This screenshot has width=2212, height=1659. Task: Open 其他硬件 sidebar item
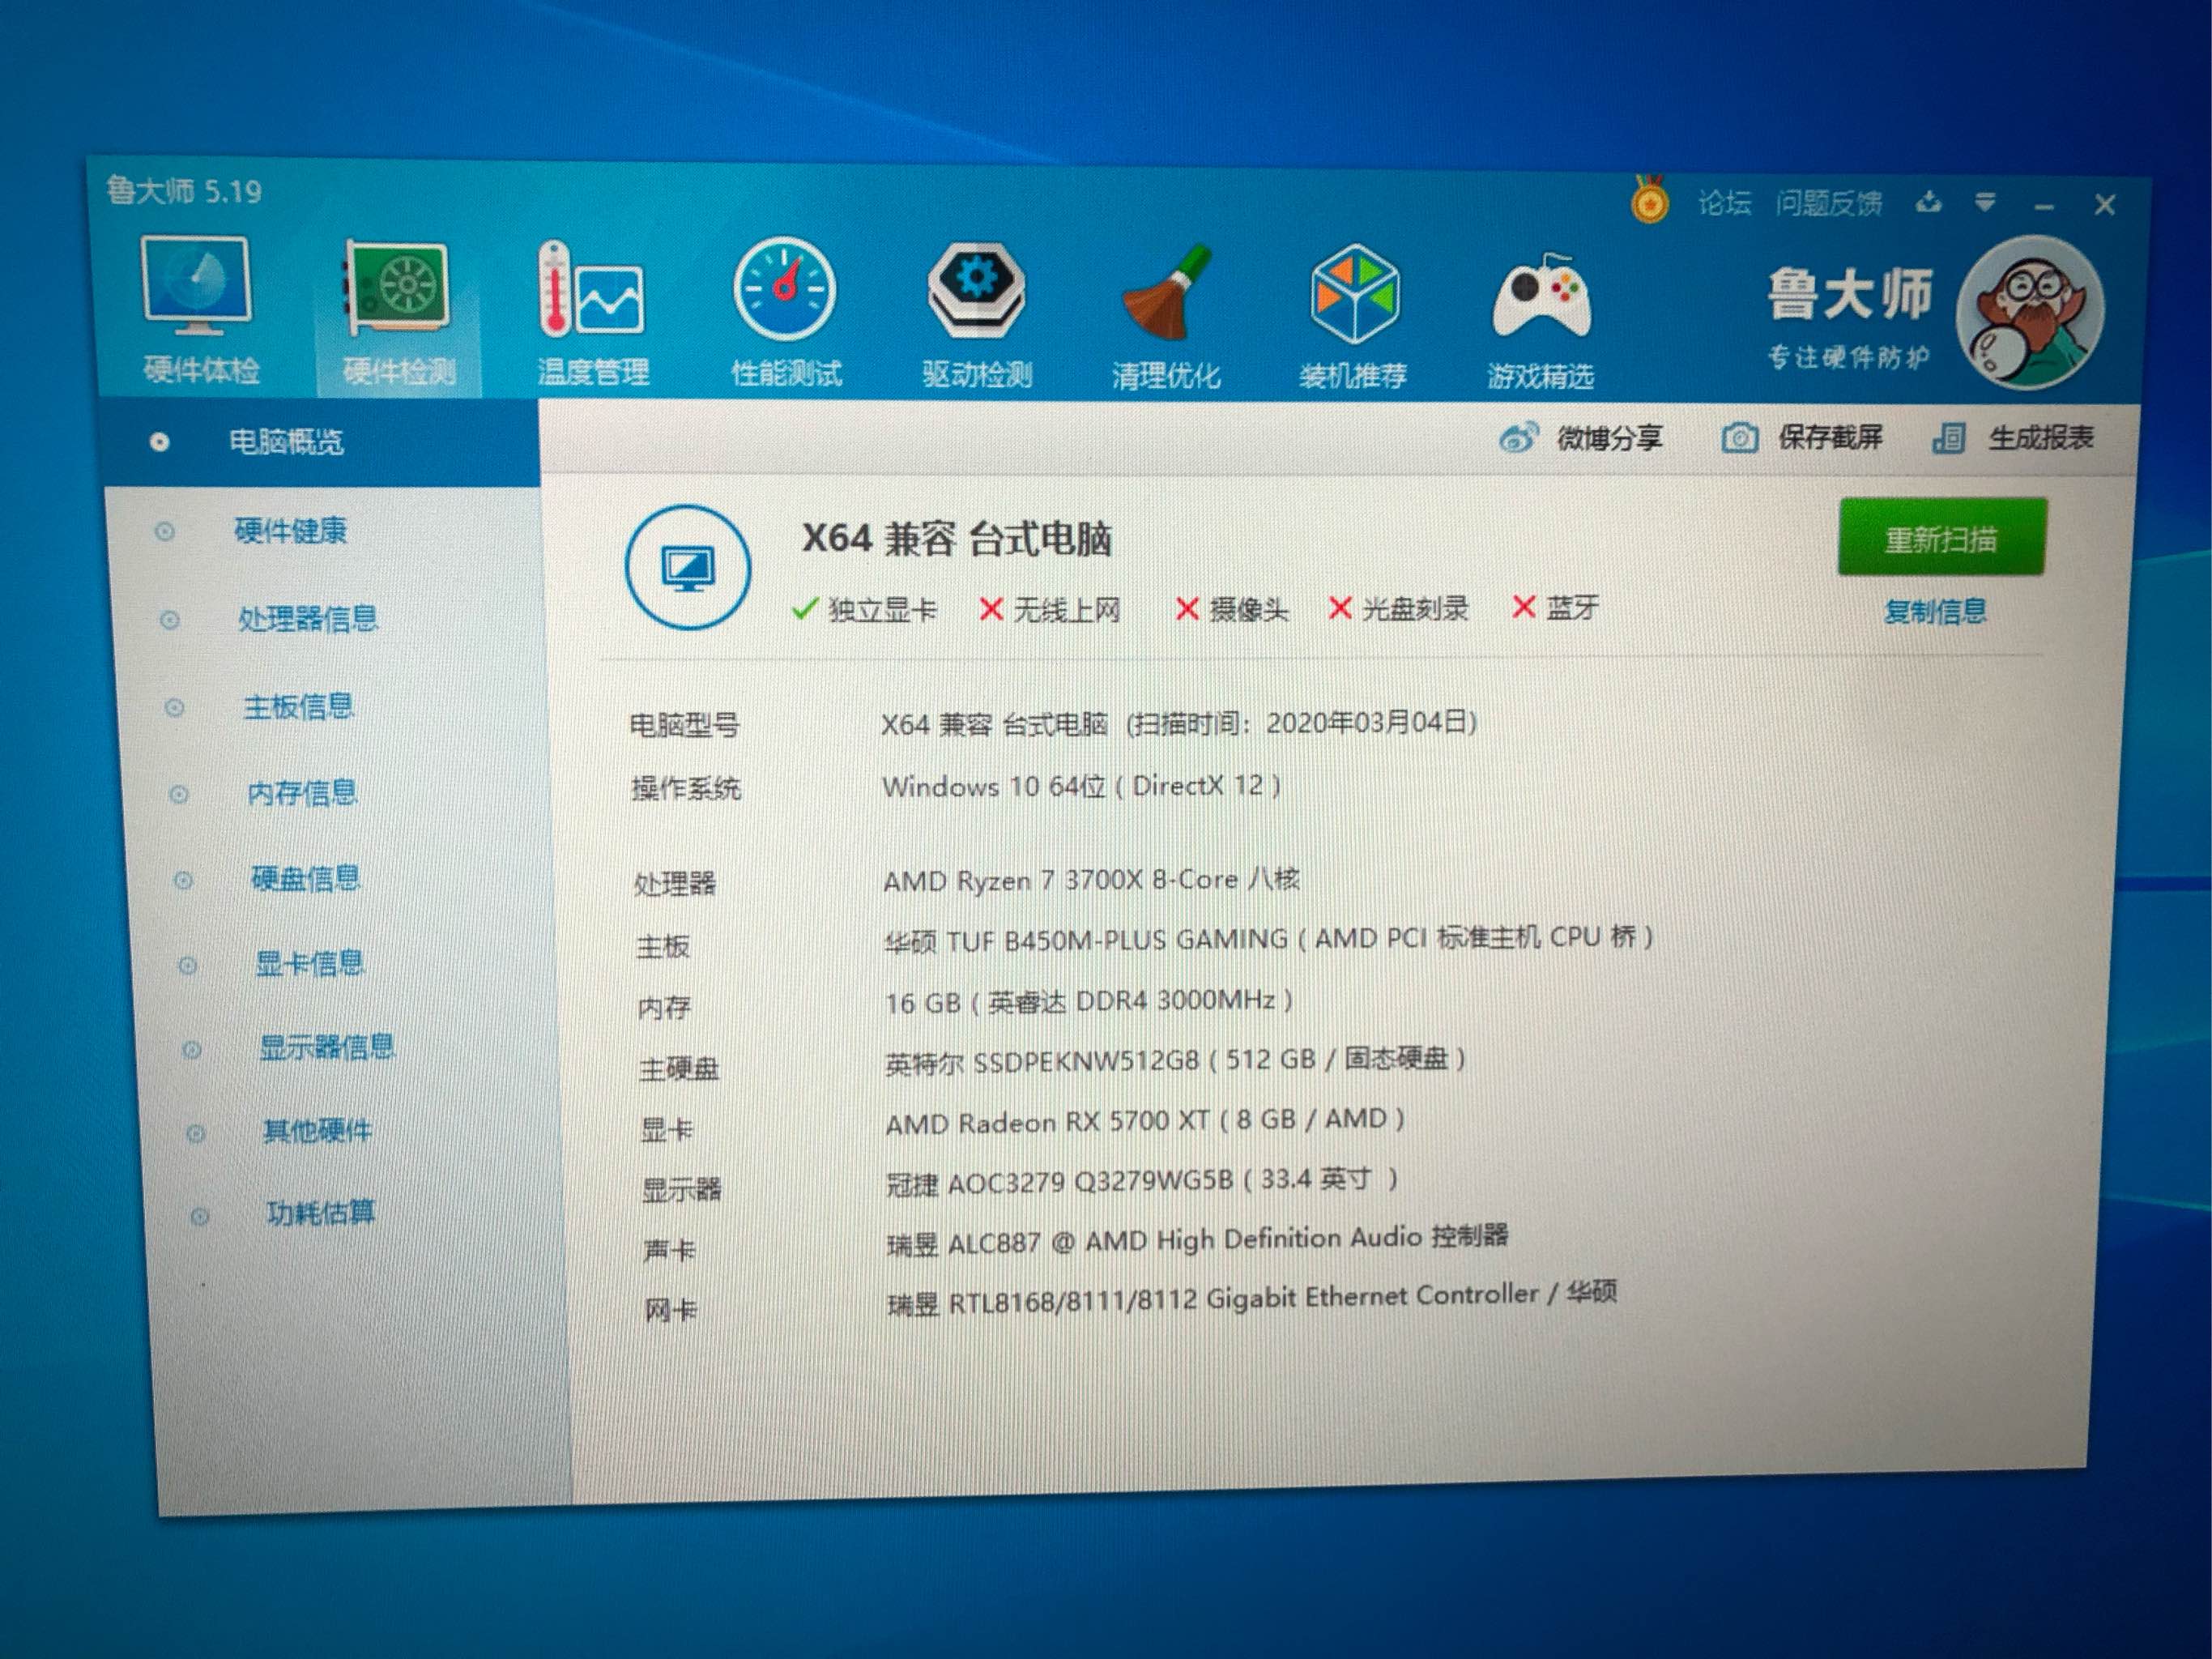pyautogui.click(x=316, y=1132)
